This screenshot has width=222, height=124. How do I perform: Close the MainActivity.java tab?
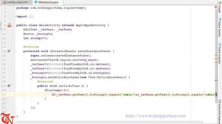pos(60,2)
